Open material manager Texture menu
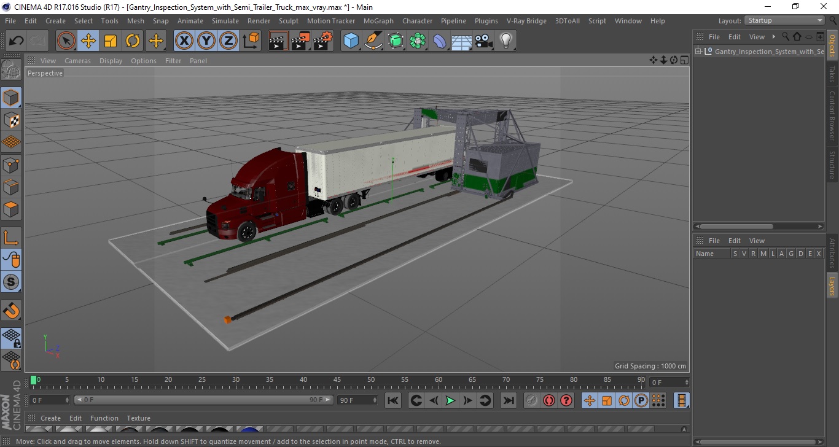 coord(138,418)
